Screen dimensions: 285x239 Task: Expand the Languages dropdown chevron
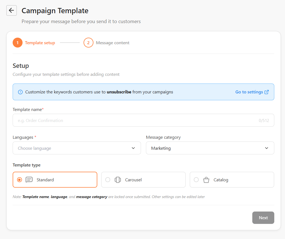point(133,148)
